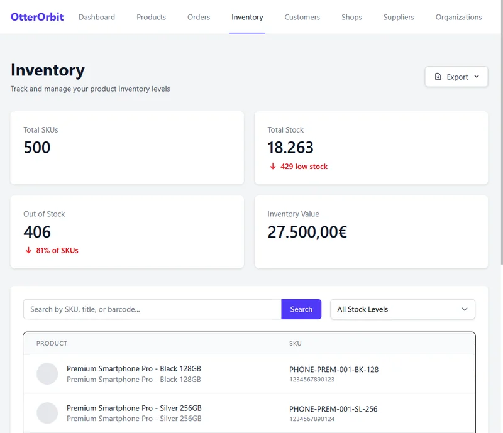Click the Export file icon
Viewport: 503px width, 433px height.
[x=438, y=77]
